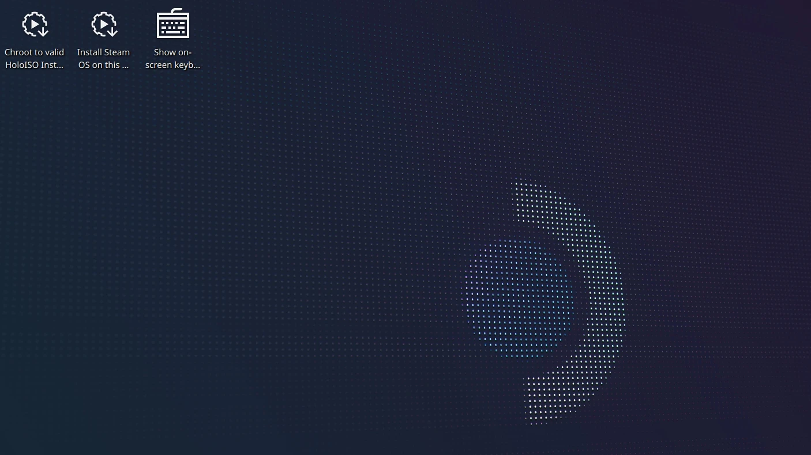Screen dimensions: 811x455
Task: Click the upper tip of the white crescent
Action: pyautogui.click(x=522, y=190)
